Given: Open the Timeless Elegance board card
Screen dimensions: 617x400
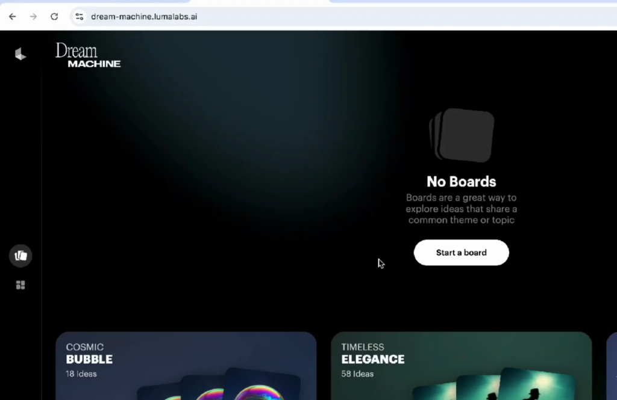Looking at the screenshot, I should [461, 366].
